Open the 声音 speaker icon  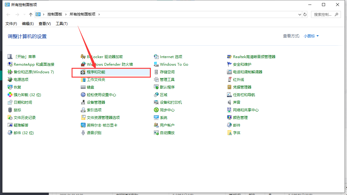229,102
